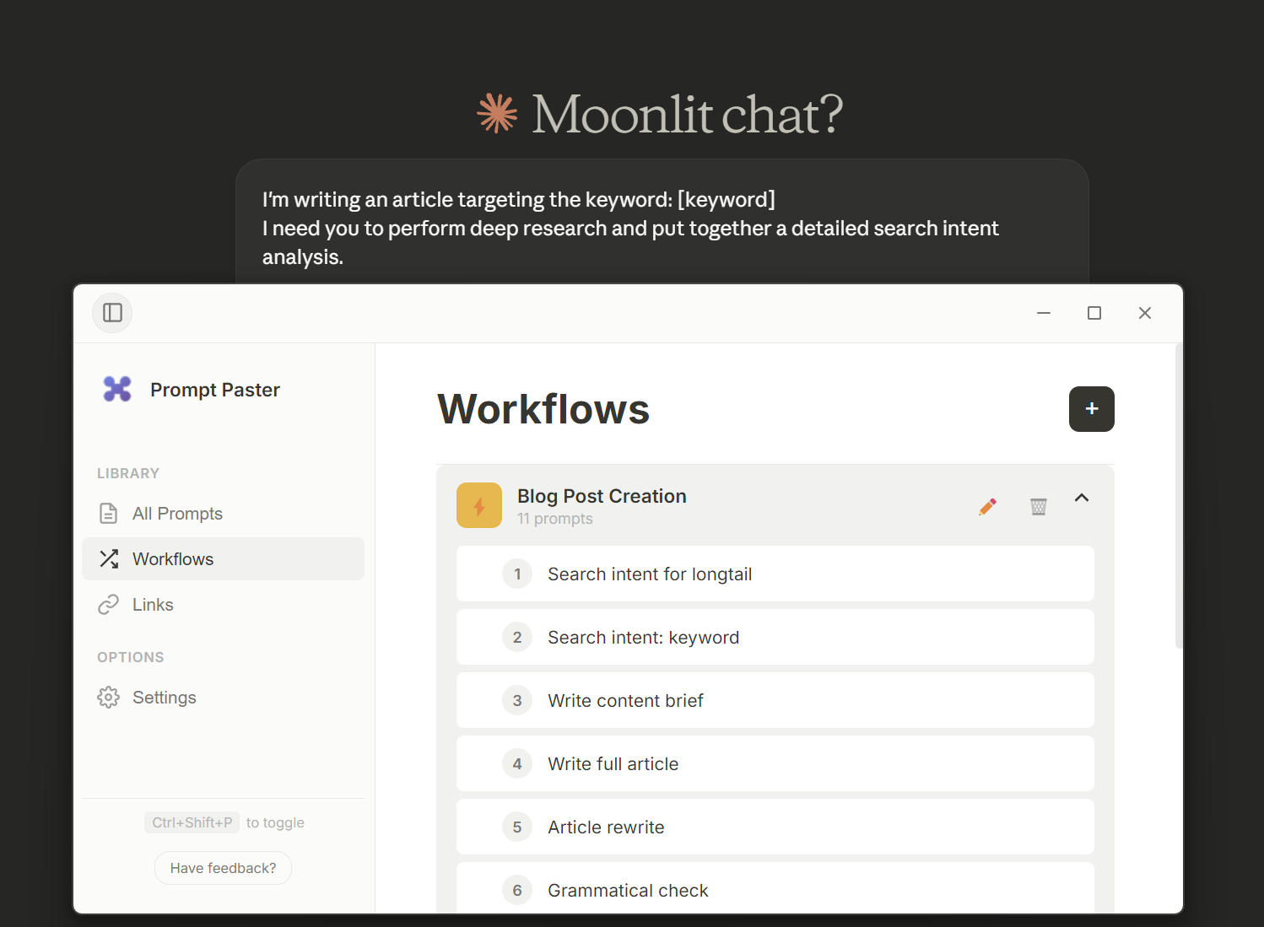Open Settings from the sidebar
Viewport: 1264px width, 927px height.
coord(164,698)
